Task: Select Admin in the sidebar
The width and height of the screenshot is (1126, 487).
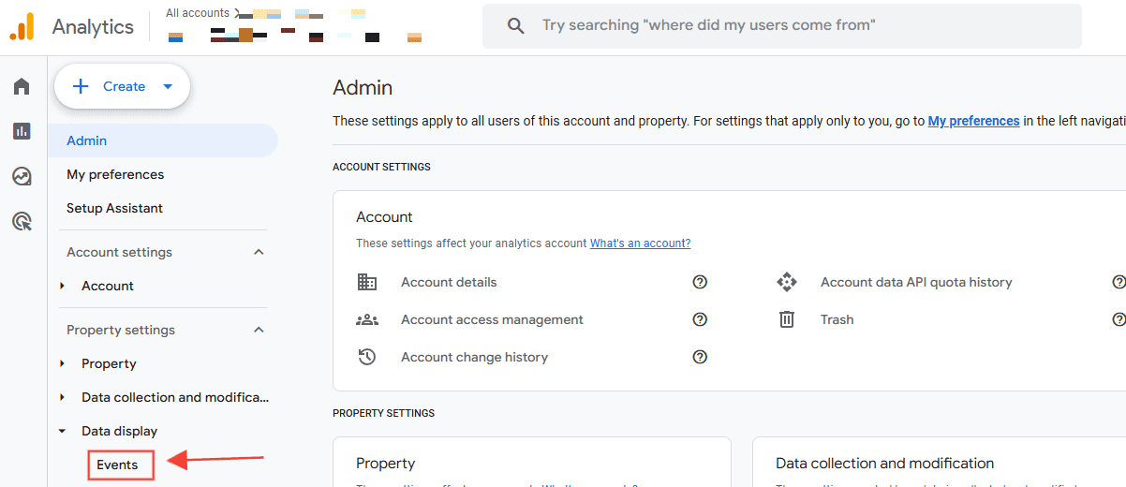Action: 163,140
